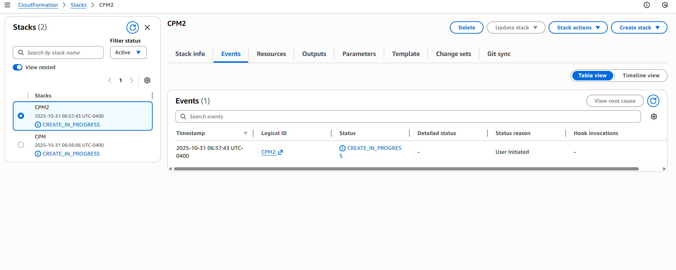Select the CPM2 stack radio button
Viewport: 676px width, 270px height.
click(x=21, y=116)
